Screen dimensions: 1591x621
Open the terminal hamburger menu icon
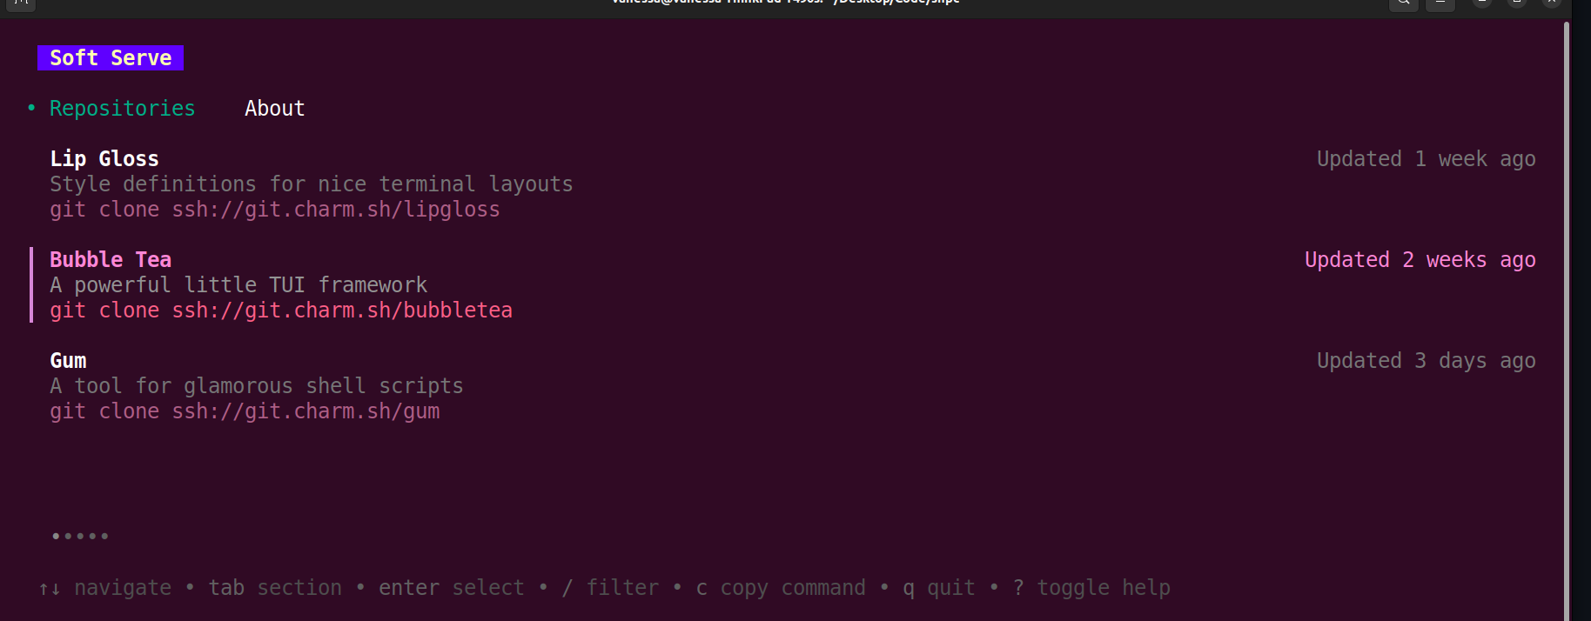(1440, 4)
